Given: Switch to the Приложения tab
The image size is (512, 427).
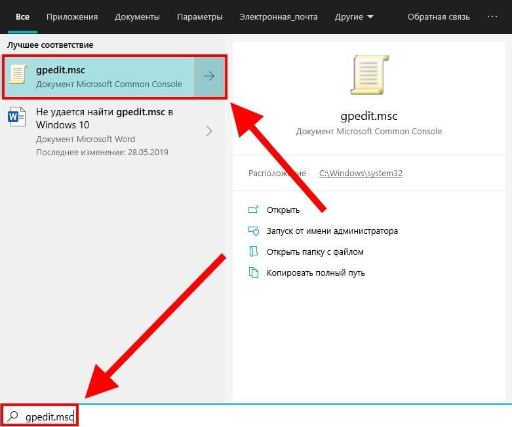Looking at the screenshot, I should (x=72, y=16).
